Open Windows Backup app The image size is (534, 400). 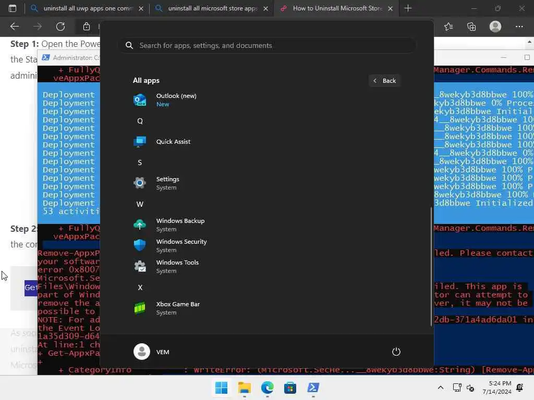(140, 225)
